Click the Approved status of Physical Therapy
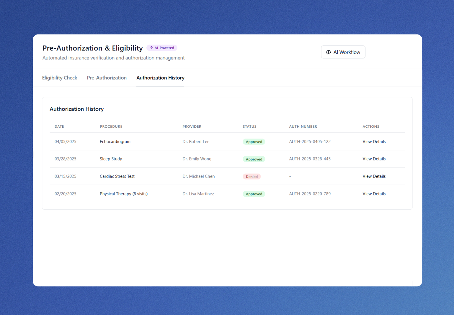 point(254,194)
